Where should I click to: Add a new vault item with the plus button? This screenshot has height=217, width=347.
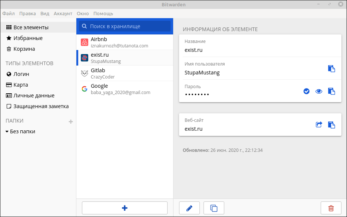click(125, 208)
